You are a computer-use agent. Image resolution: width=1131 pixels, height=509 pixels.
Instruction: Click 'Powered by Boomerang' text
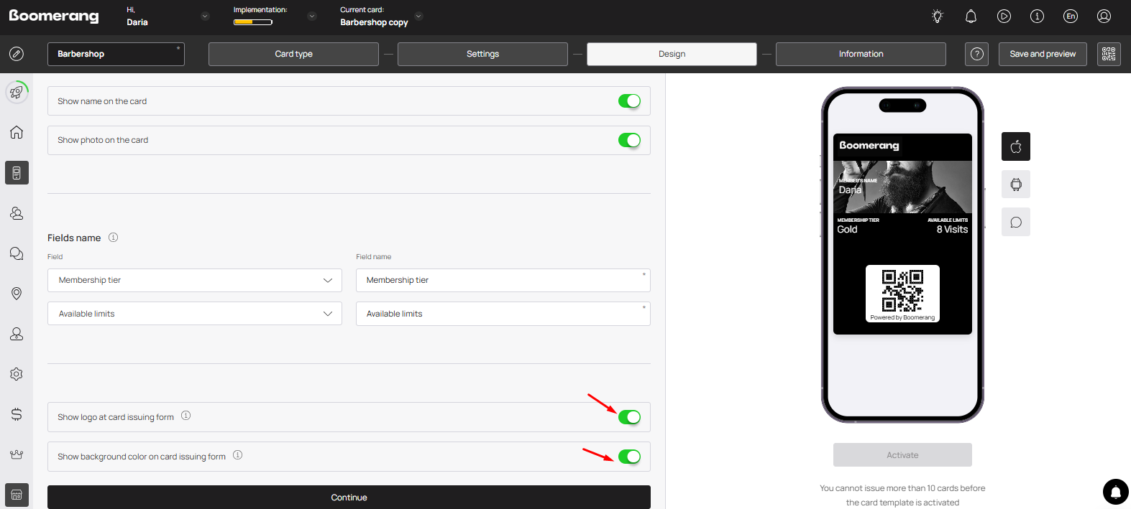(x=902, y=317)
